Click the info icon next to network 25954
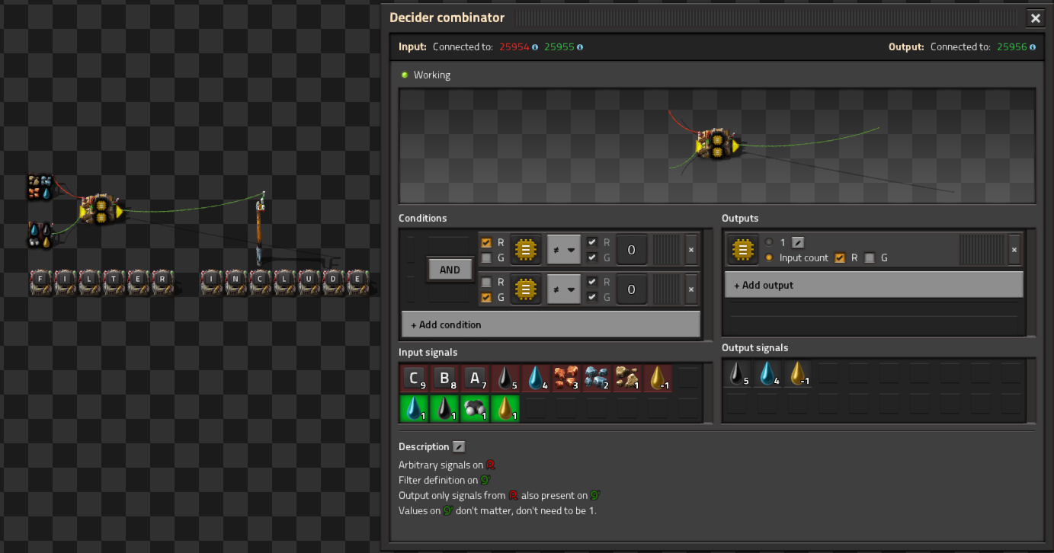Image resolution: width=1054 pixels, height=553 pixels. tap(535, 47)
